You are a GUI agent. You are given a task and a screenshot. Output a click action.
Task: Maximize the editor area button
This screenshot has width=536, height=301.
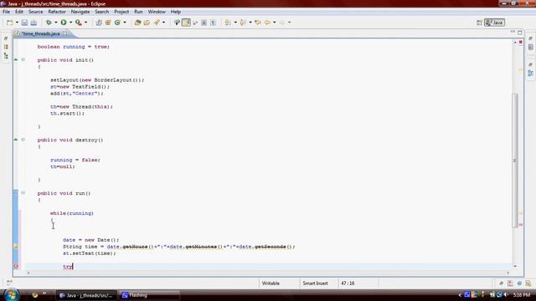pyautogui.click(x=520, y=33)
